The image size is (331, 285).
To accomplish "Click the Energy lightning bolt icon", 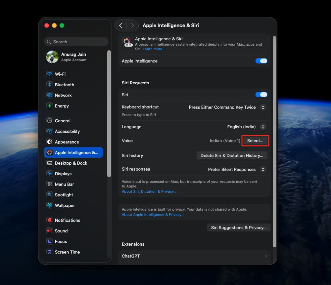I will coord(49,106).
